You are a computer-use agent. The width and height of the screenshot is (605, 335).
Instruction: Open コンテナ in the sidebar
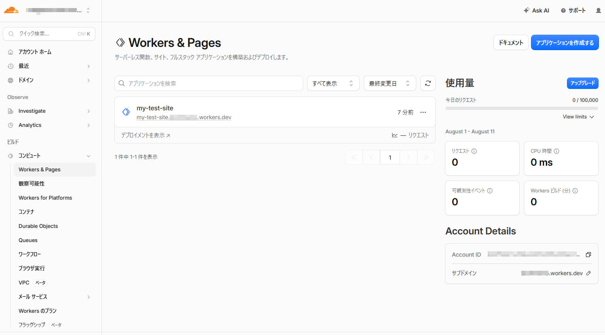[26, 212]
